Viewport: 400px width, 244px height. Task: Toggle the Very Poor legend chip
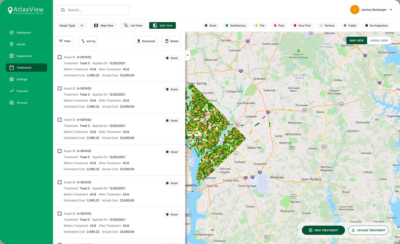(x=302, y=26)
